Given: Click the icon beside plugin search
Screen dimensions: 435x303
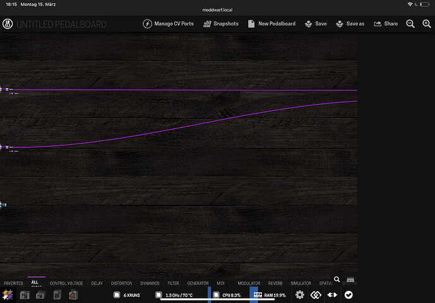Looking at the screenshot, I should 350,280.
